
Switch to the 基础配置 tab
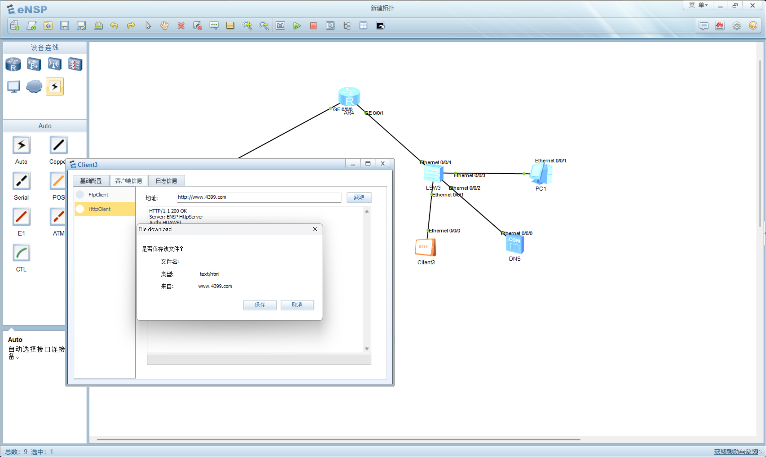(91, 181)
